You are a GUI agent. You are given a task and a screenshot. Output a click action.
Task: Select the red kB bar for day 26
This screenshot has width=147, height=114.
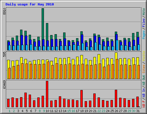[x=116, y=99]
